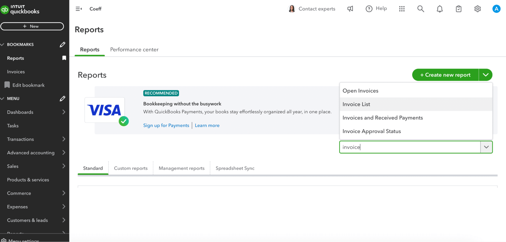
Task: Click the report search field with "invoice"
Action: pos(410,147)
